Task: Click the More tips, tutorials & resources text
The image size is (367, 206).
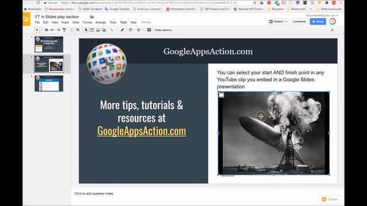Action: tap(142, 112)
